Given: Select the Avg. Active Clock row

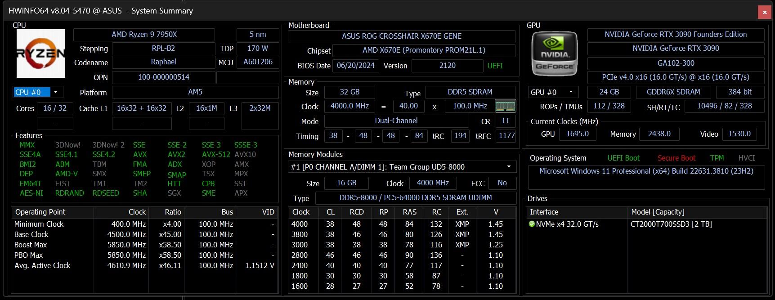Looking at the screenshot, I should pos(144,265).
